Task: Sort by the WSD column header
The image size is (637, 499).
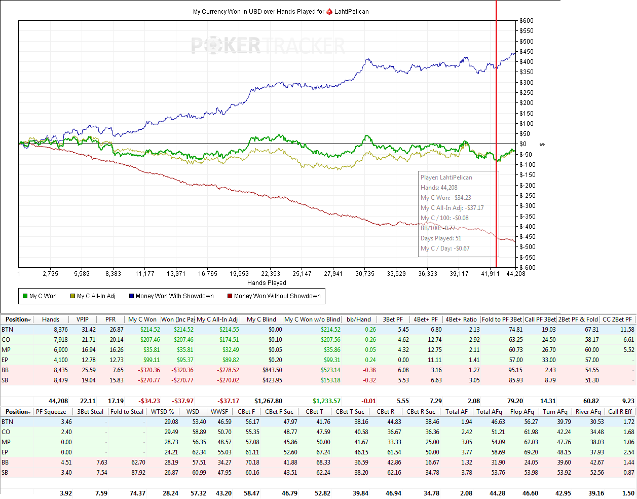Action: point(193,412)
